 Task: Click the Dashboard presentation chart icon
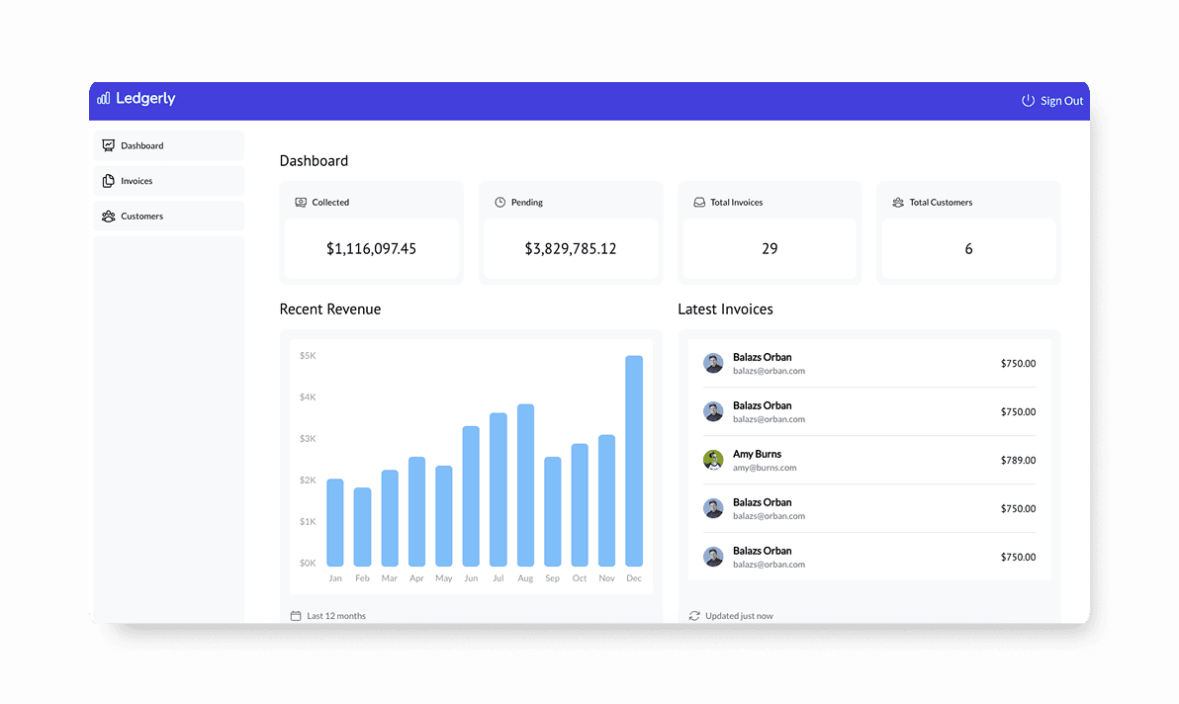[x=108, y=145]
